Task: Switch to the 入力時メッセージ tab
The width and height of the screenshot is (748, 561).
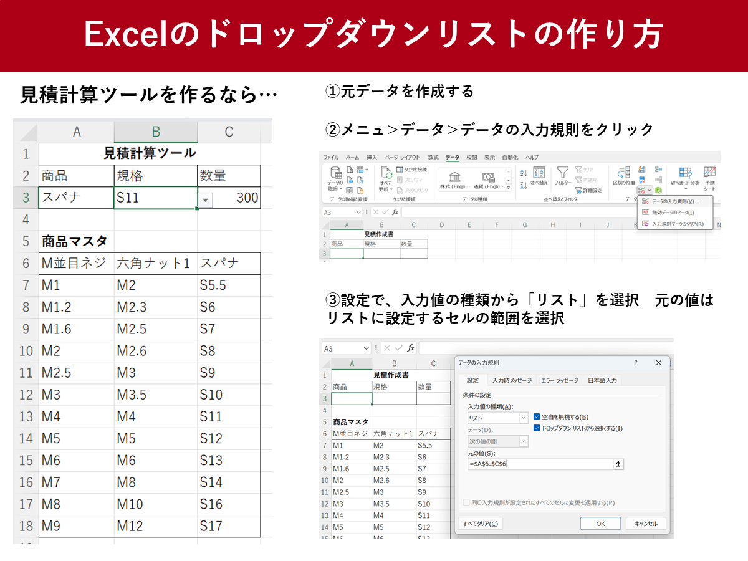Action: tap(512, 380)
